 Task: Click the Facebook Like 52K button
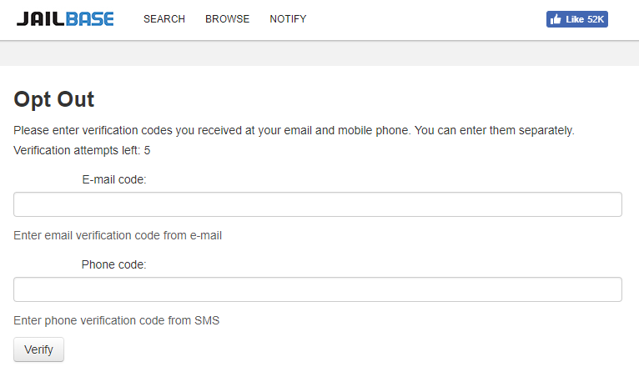coord(577,19)
